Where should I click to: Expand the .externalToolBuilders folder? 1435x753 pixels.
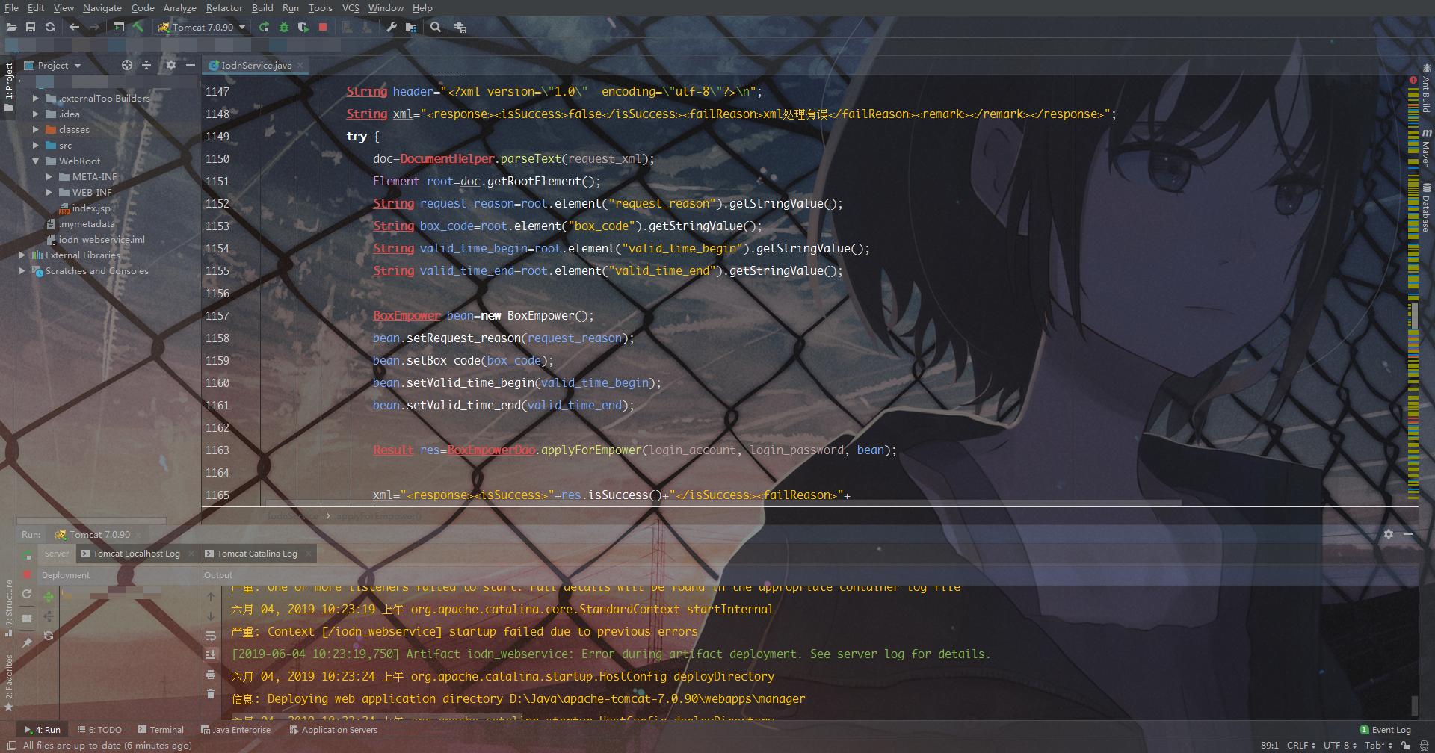(35, 98)
